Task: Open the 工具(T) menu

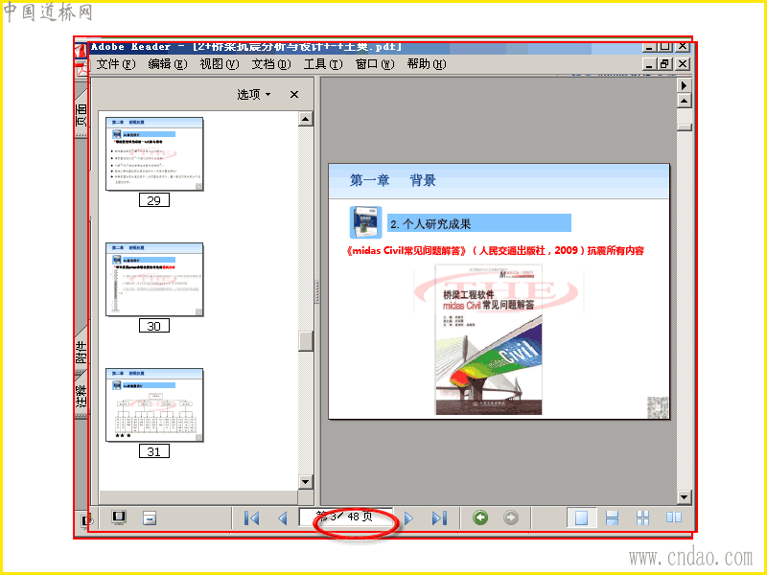Action: click(x=323, y=64)
